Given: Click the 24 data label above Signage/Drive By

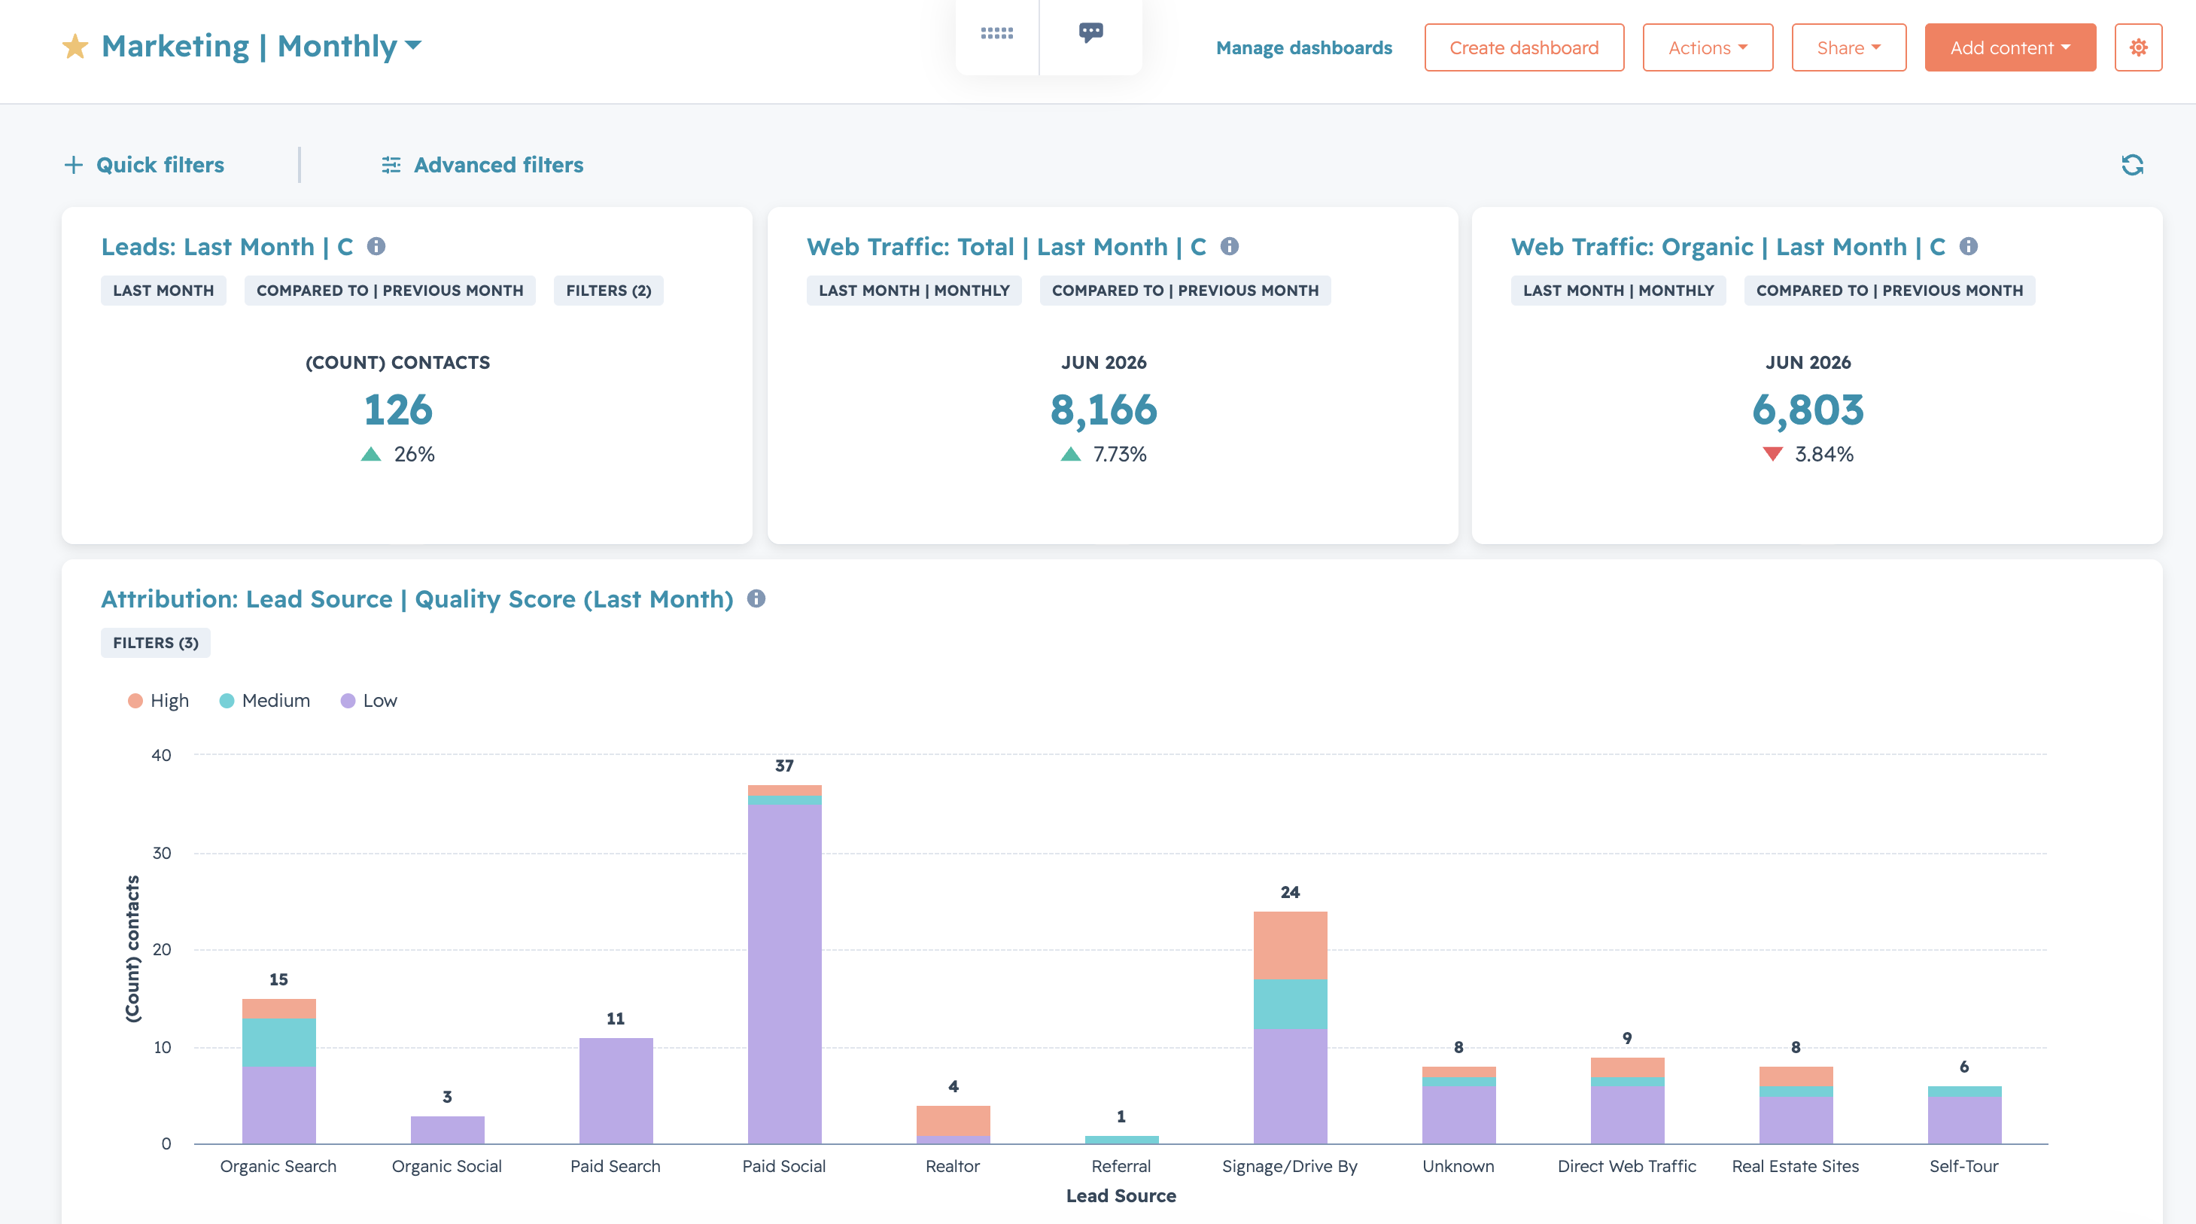Looking at the screenshot, I should (x=1290, y=892).
